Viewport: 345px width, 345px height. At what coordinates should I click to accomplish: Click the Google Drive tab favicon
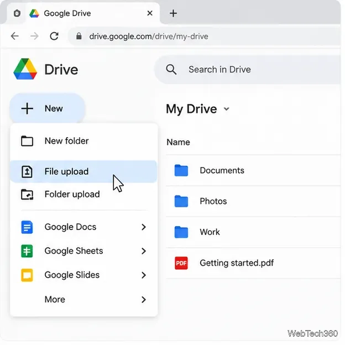34,13
